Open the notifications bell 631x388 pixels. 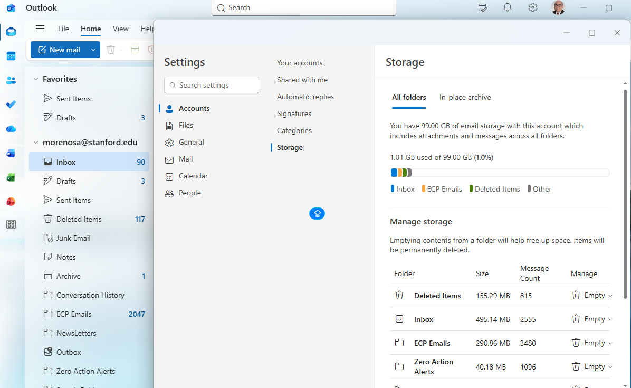pyautogui.click(x=507, y=7)
